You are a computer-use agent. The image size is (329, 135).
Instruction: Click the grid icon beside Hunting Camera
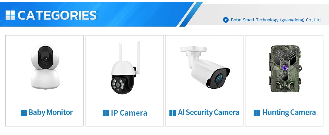(x=257, y=113)
